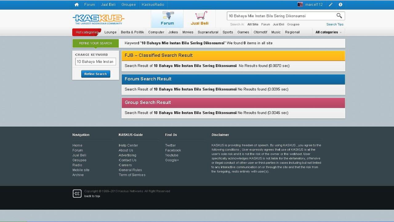Select Jual Beli search scope
The width and height of the screenshot is (394, 222).
tap(278, 24)
